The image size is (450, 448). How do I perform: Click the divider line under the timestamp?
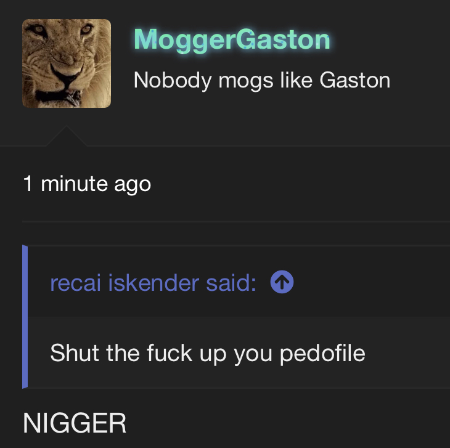point(236,222)
